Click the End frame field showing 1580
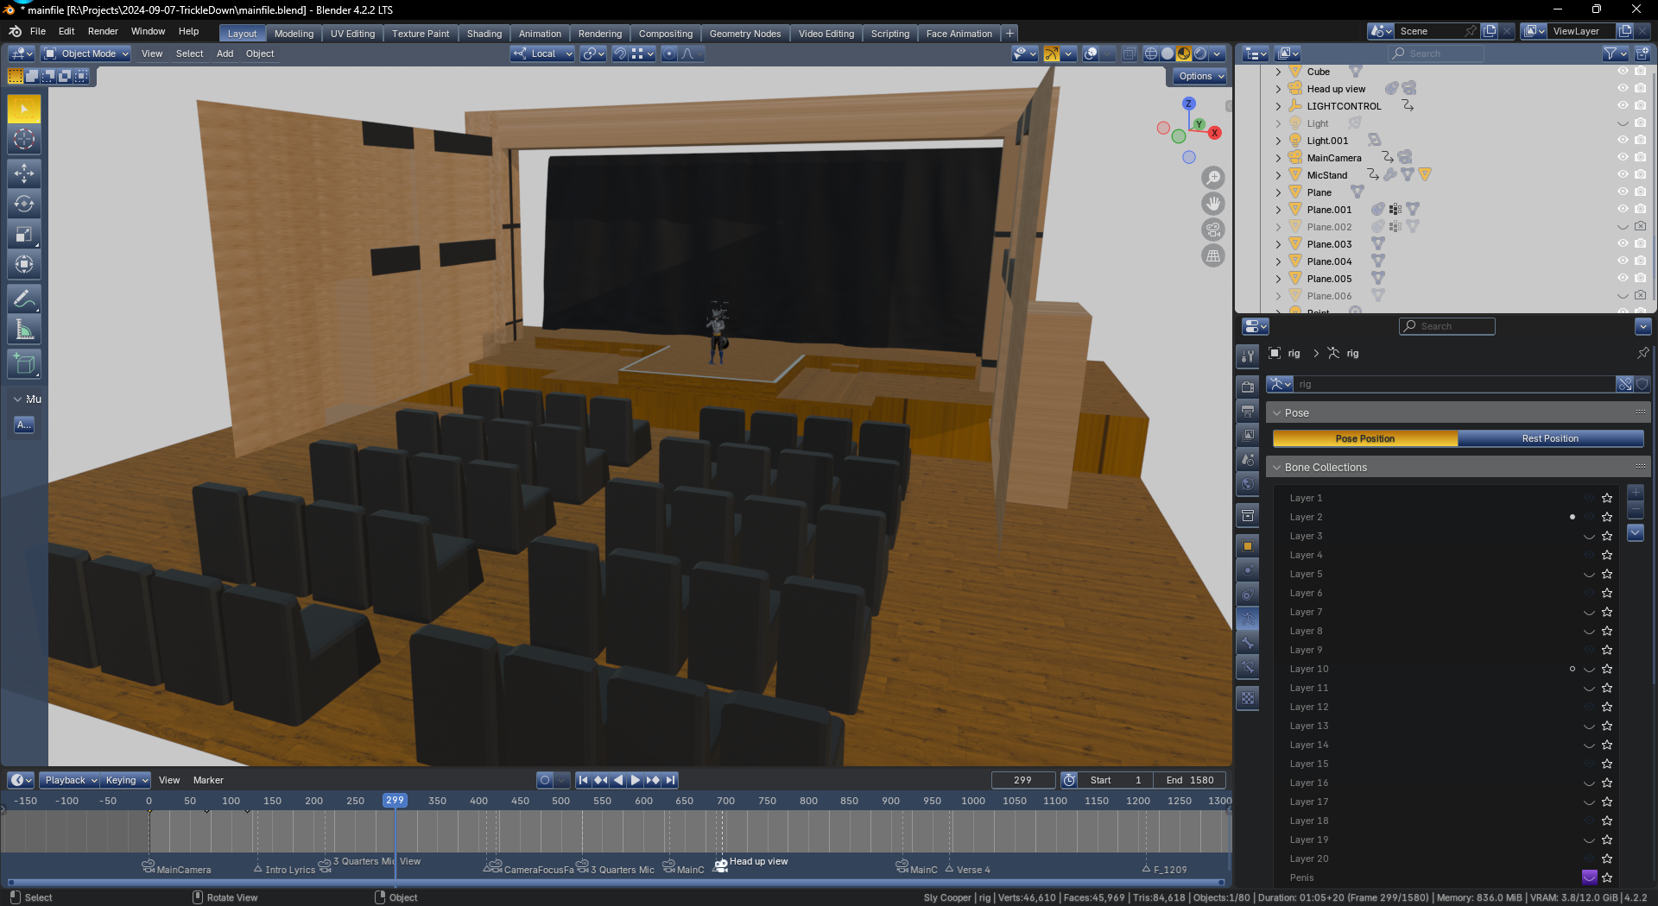 point(1189,780)
